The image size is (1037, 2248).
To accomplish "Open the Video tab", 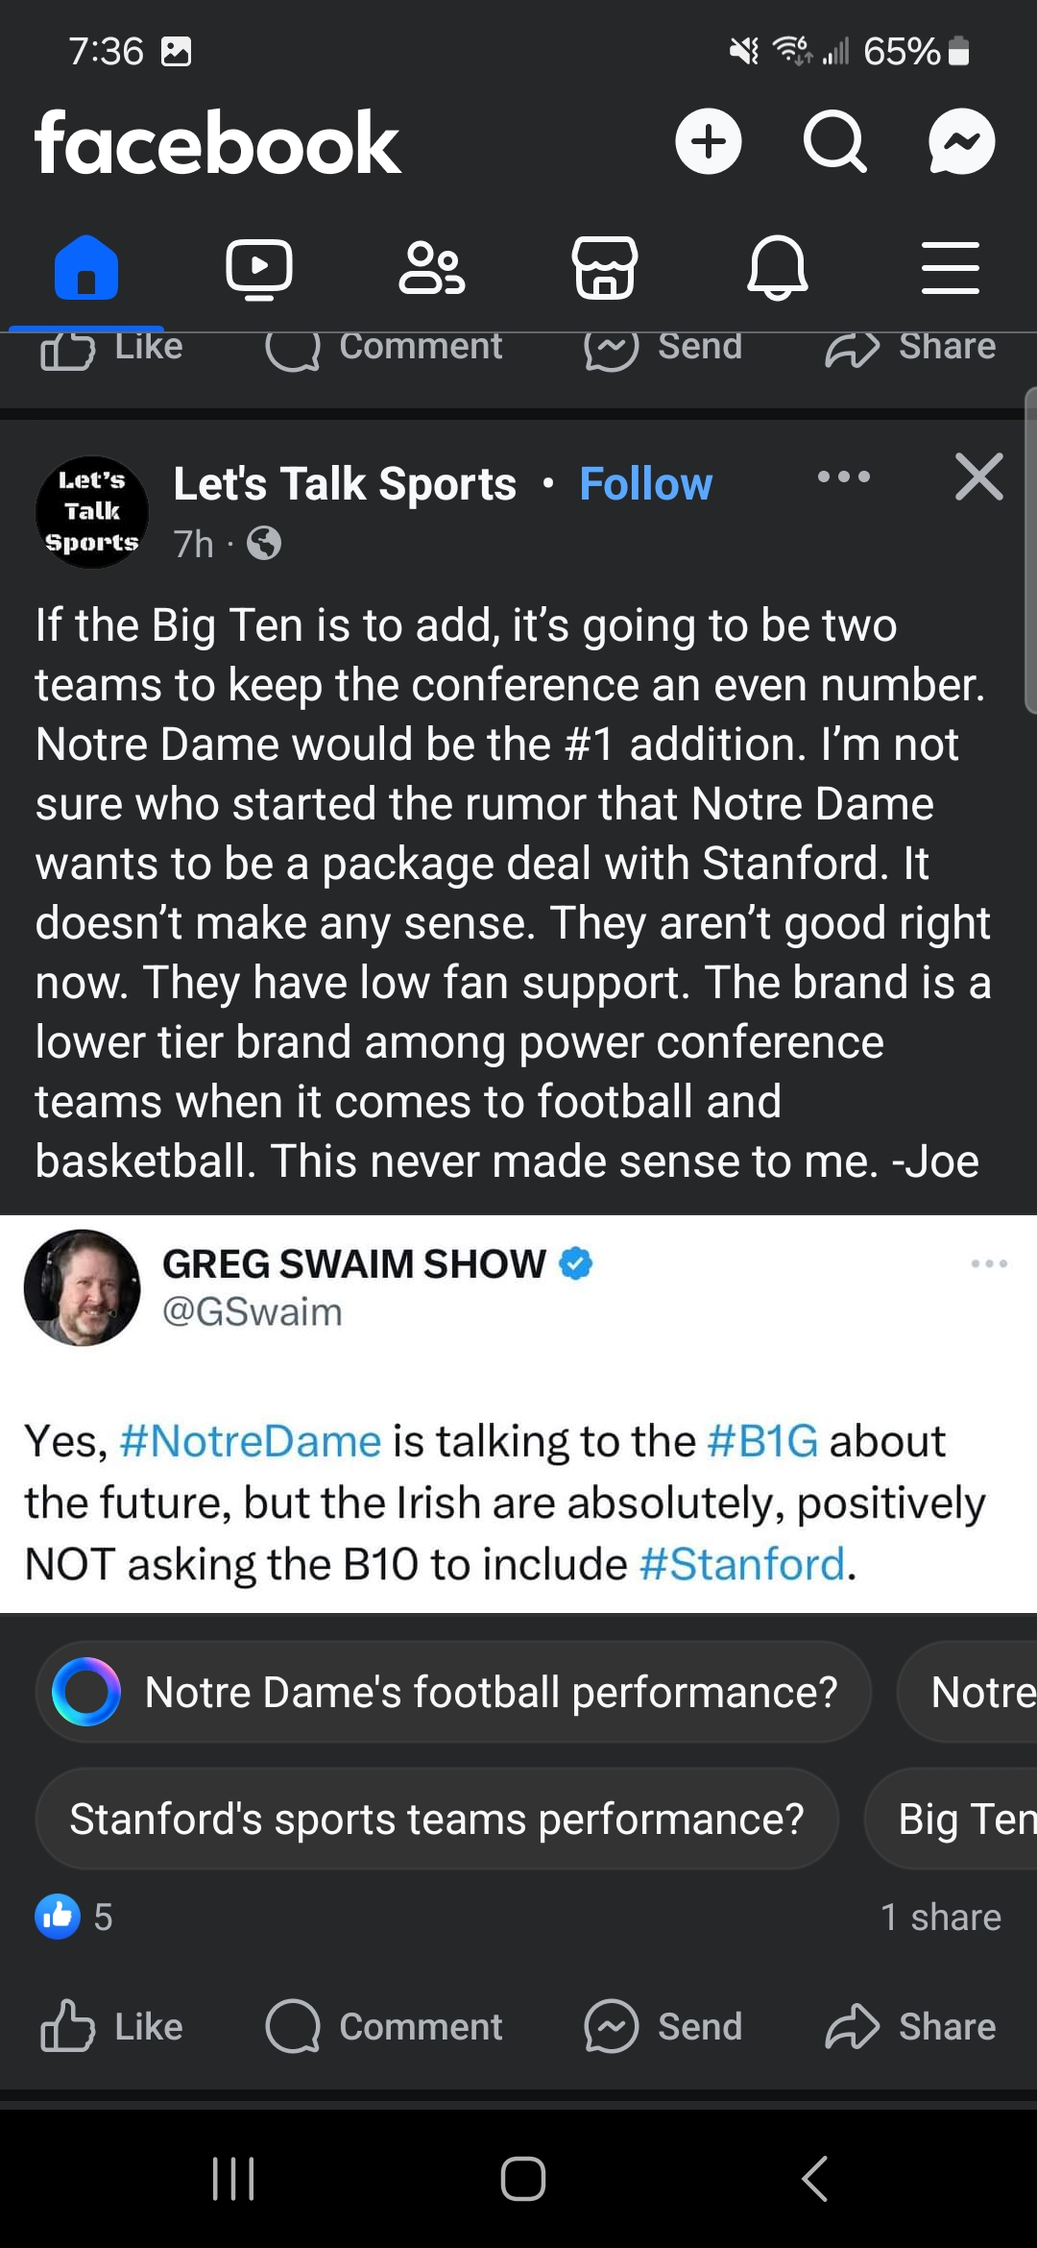I will 259,268.
